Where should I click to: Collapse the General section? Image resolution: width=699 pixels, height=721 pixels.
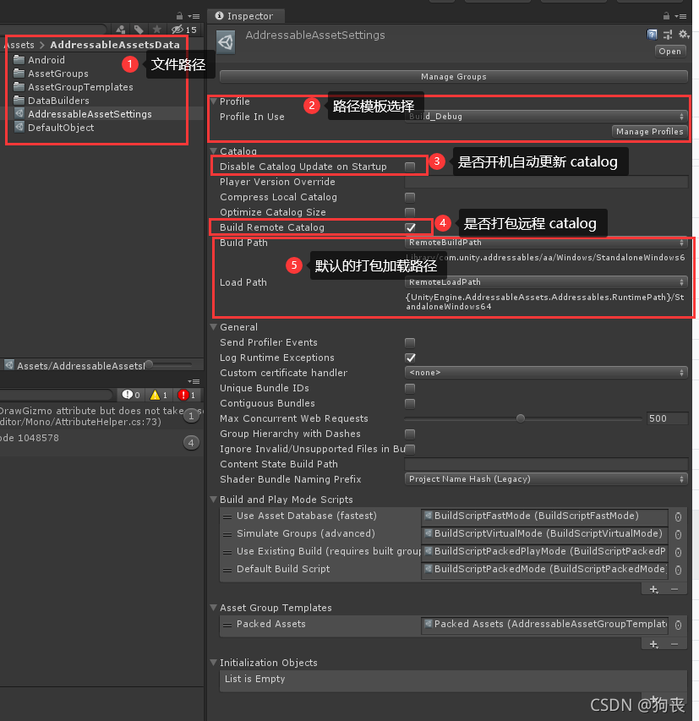[x=214, y=327]
